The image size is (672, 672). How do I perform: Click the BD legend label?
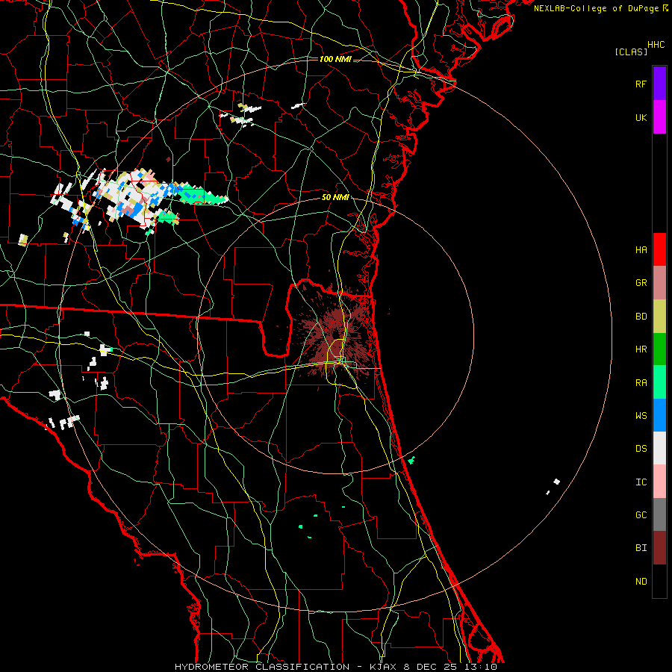641,317
